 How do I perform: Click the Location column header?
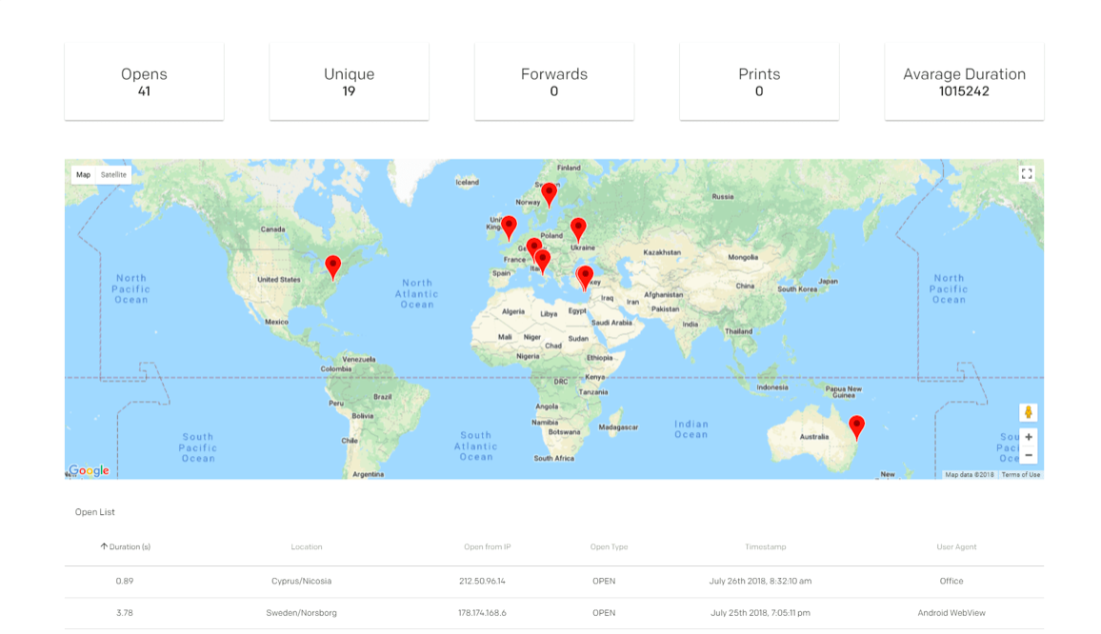(x=307, y=547)
